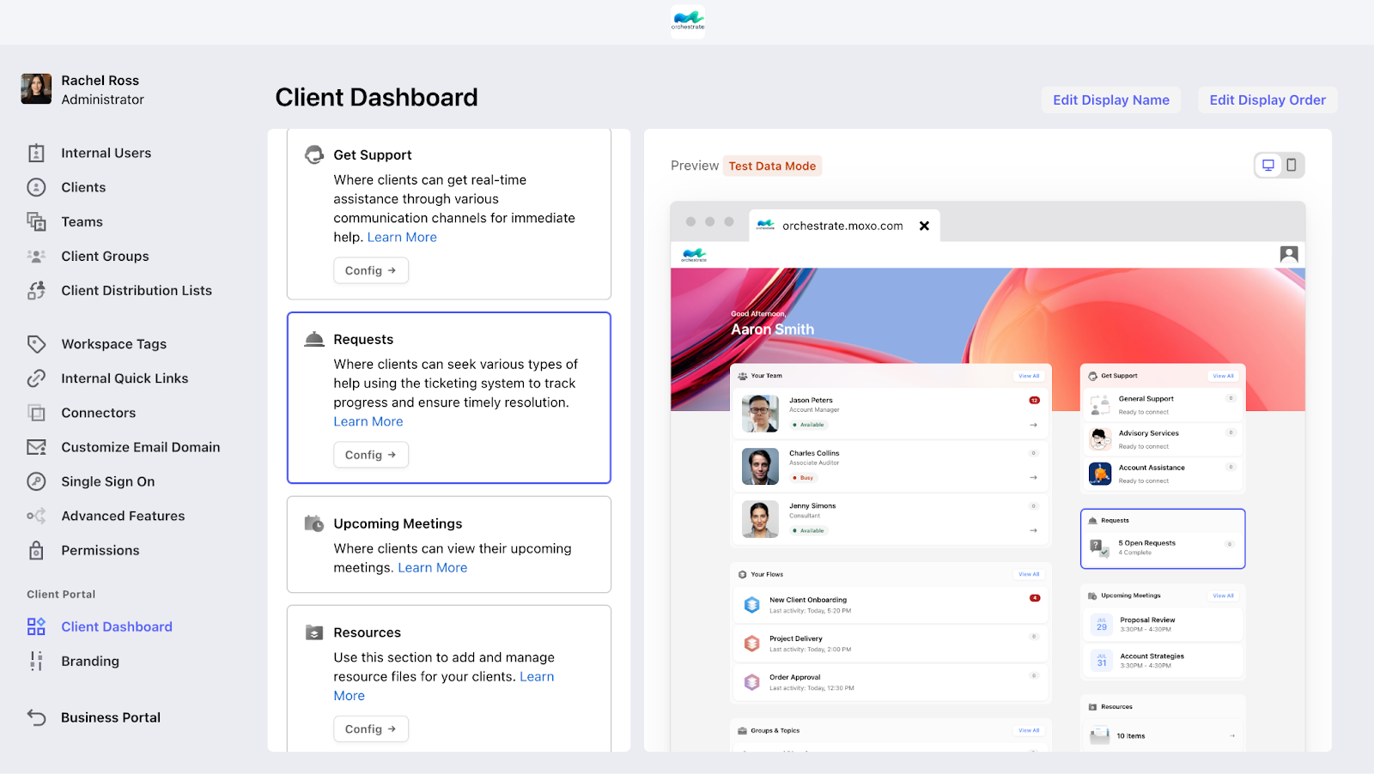This screenshot has height=774, width=1374.
Task: Click the orchestrate logo at top
Action: pyautogui.click(x=688, y=21)
